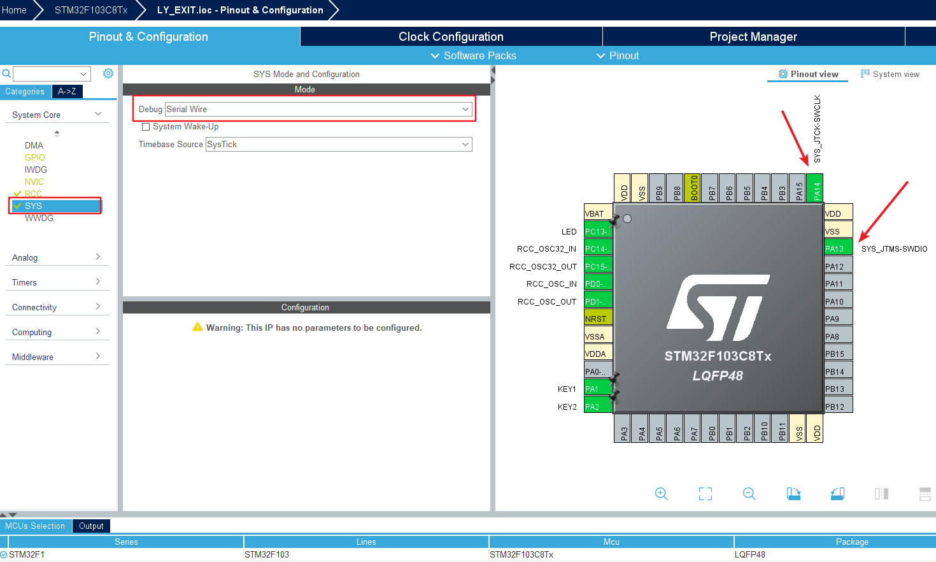Click the vertical flip view icon
The image size is (936, 562).
881,494
